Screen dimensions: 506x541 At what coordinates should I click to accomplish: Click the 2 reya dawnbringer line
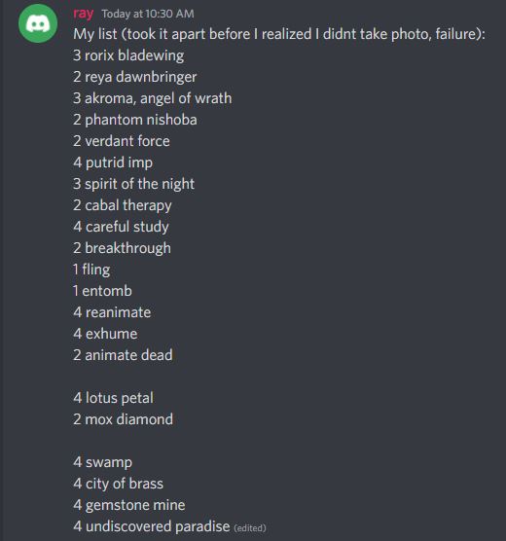coord(135,77)
